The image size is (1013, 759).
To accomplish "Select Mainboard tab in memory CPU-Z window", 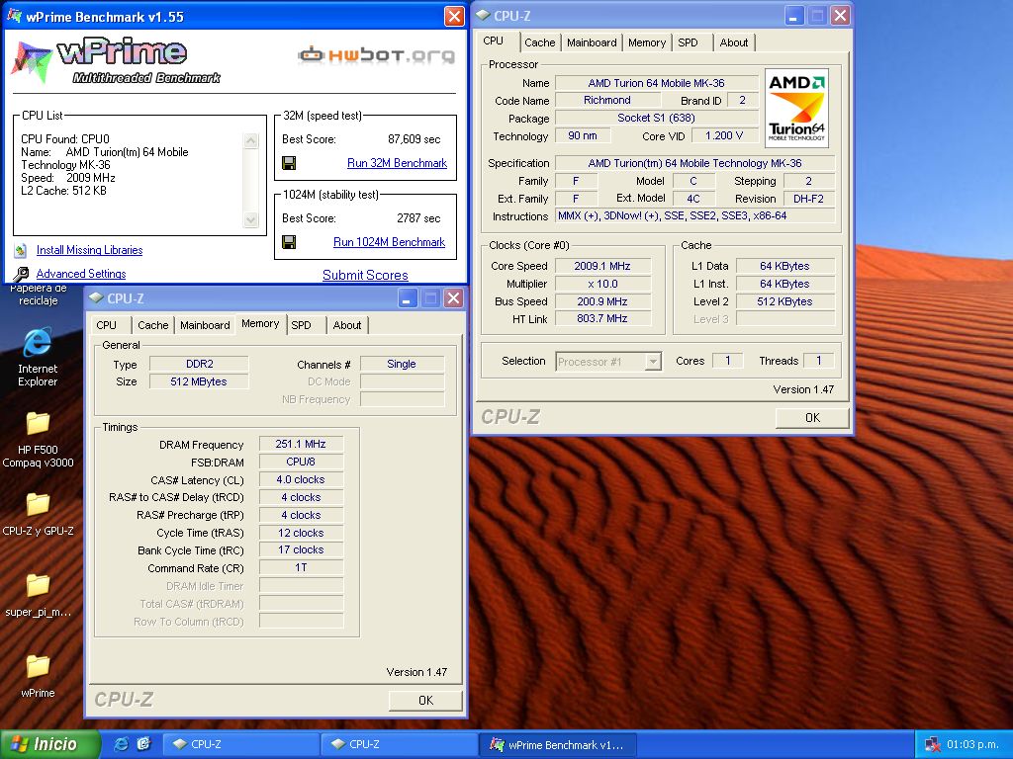I will [x=205, y=325].
